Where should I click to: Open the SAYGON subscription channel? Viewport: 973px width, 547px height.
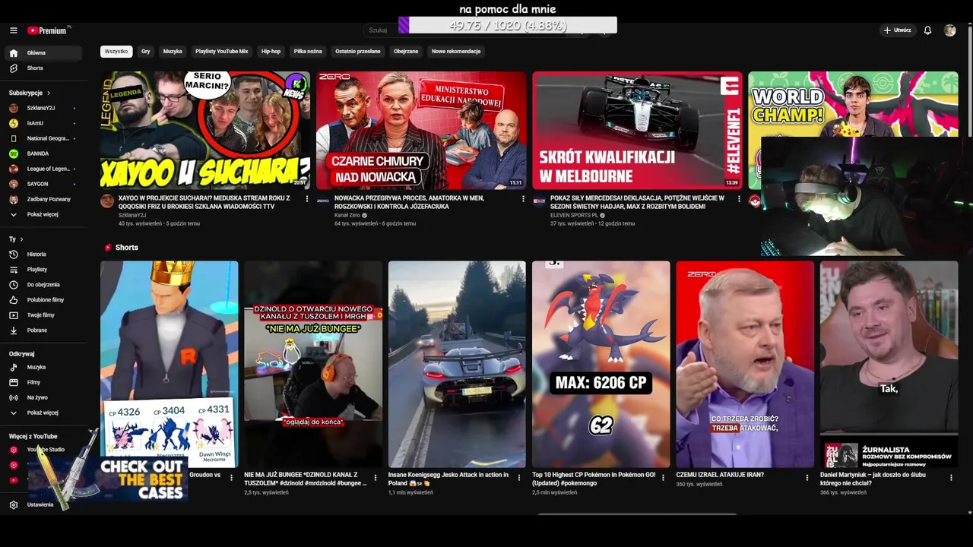tap(44, 184)
